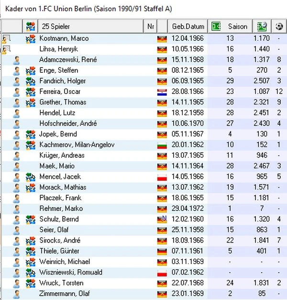Click the transfer icon for Mencel, Jacek
The width and height of the screenshot is (287, 300).
click(31, 177)
